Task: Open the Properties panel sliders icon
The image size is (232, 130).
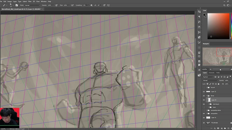Action: 199,12
